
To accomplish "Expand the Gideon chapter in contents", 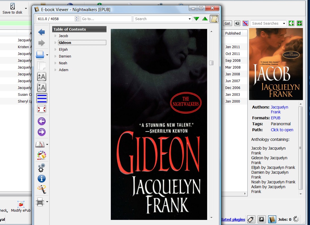I will tap(55, 43).
